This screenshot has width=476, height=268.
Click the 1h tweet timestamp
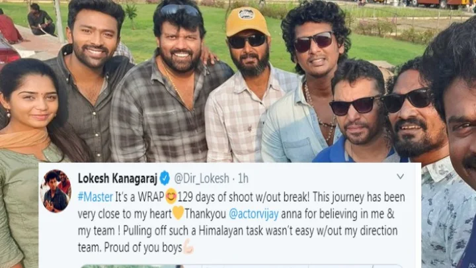(x=243, y=179)
